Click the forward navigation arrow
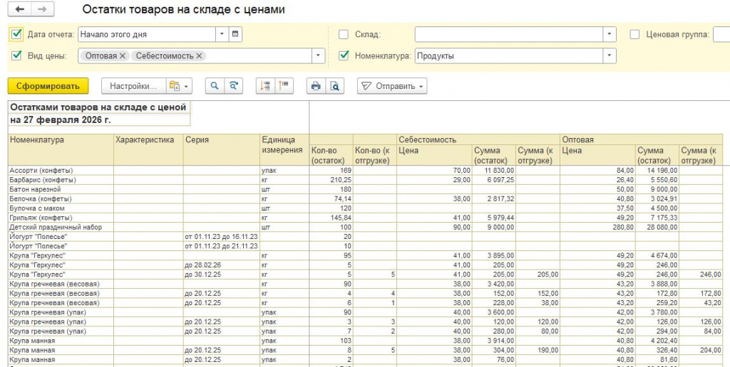The image size is (730, 367). click(x=42, y=10)
